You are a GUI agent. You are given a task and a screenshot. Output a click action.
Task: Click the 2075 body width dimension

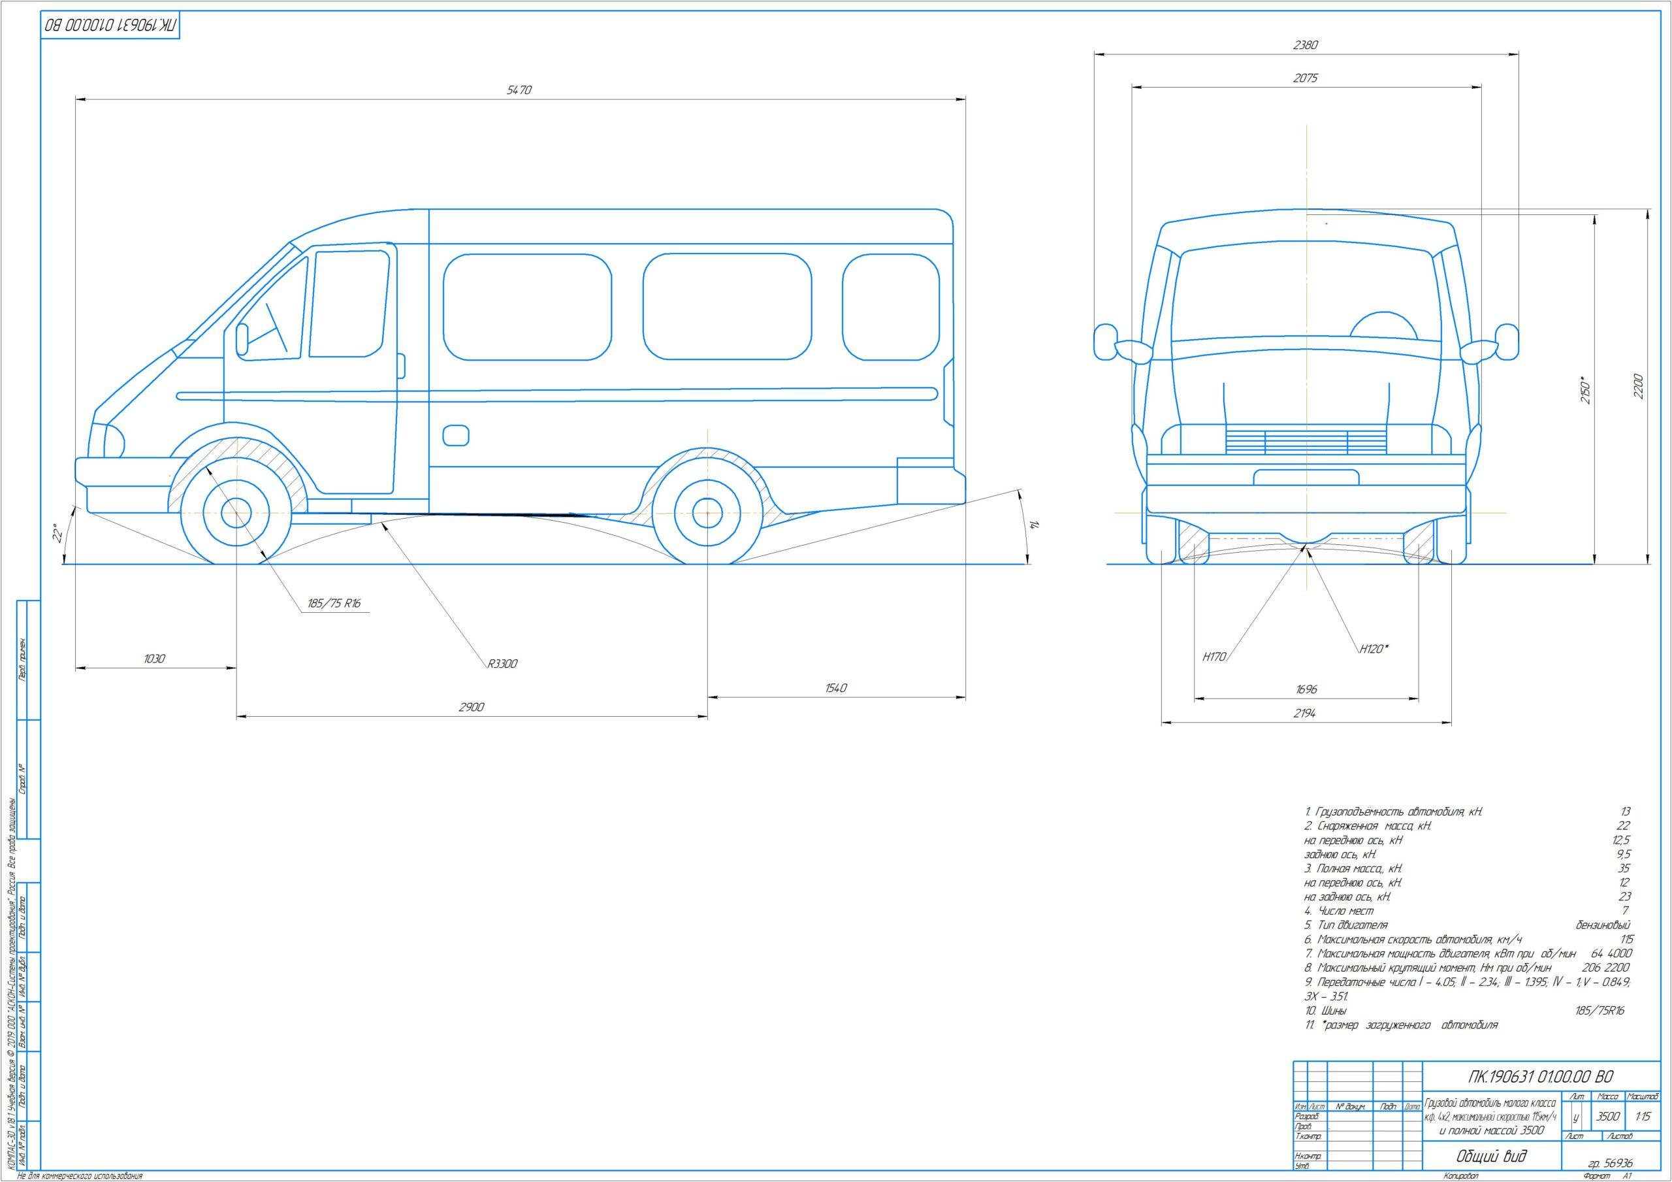(x=1306, y=78)
